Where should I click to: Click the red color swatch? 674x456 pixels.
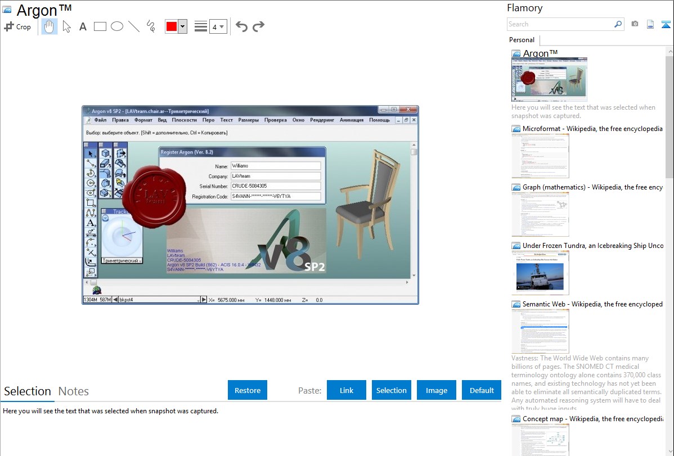click(172, 26)
